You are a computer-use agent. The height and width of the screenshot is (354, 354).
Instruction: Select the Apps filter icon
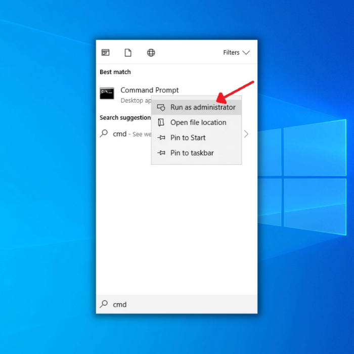click(x=105, y=53)
